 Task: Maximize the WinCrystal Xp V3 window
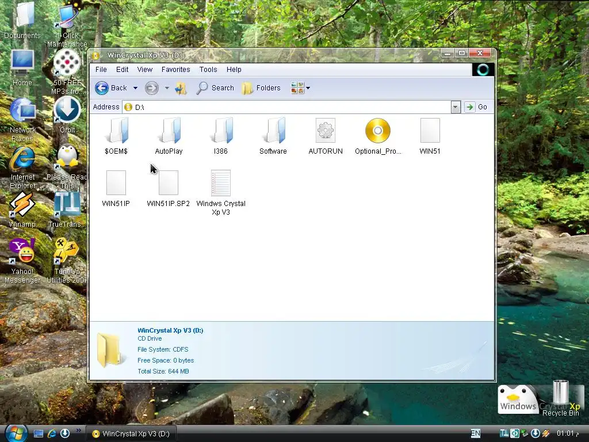coord(462,54)
